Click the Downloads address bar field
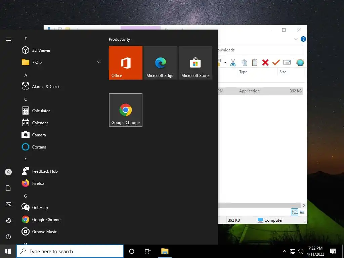This screenshot has width=344, height=258. pyautogui.click(x=260, y=50)
